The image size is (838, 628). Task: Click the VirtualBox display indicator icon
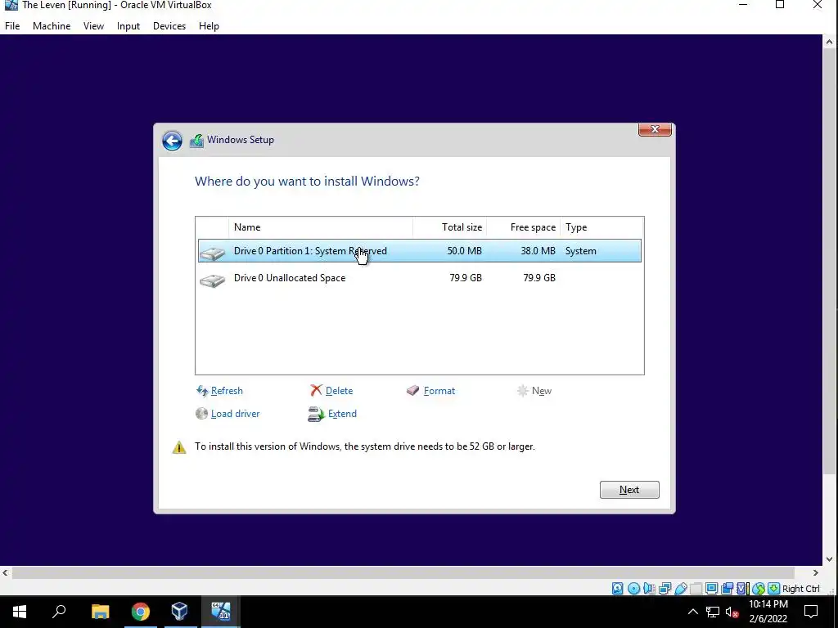(x=711, y=589)
